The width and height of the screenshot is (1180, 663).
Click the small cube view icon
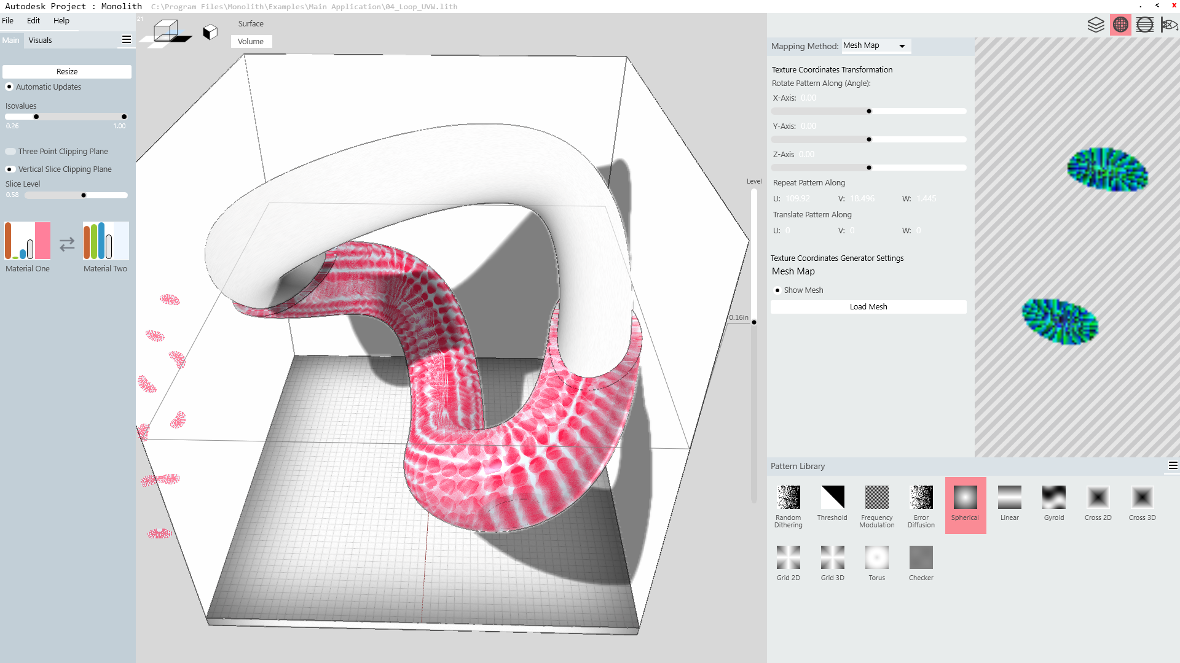(210, 32)
